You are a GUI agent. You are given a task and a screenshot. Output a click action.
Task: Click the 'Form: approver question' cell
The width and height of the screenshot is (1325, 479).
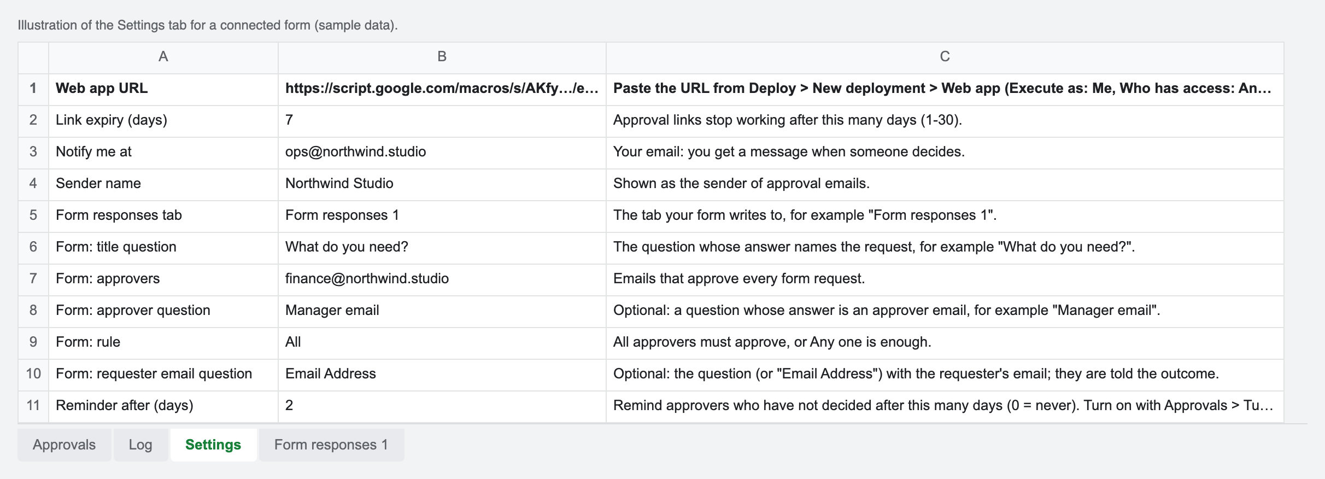pyautogui.click(x=163, y=311)
